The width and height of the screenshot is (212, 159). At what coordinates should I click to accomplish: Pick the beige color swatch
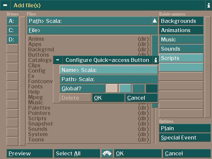tap(112, 88)
